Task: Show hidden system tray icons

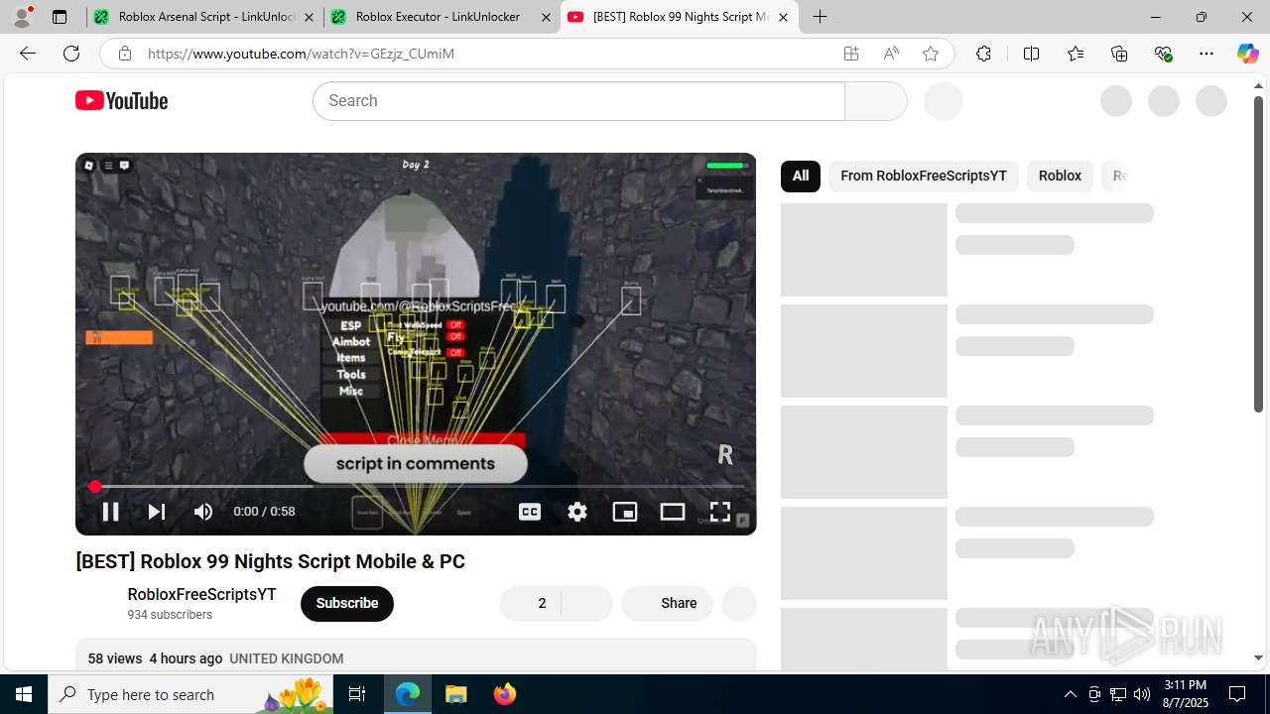Action: pyautogui.click(x=1070, y=694)
